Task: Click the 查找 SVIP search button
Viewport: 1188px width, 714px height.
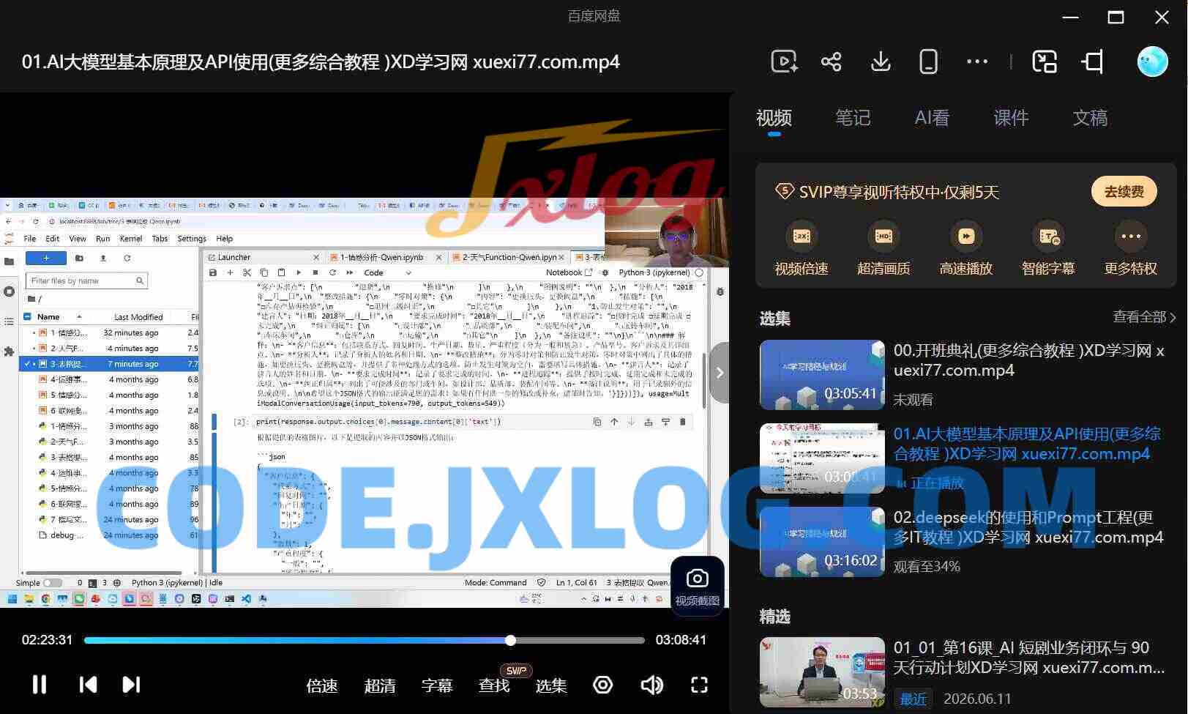Action: pos(495,686)
